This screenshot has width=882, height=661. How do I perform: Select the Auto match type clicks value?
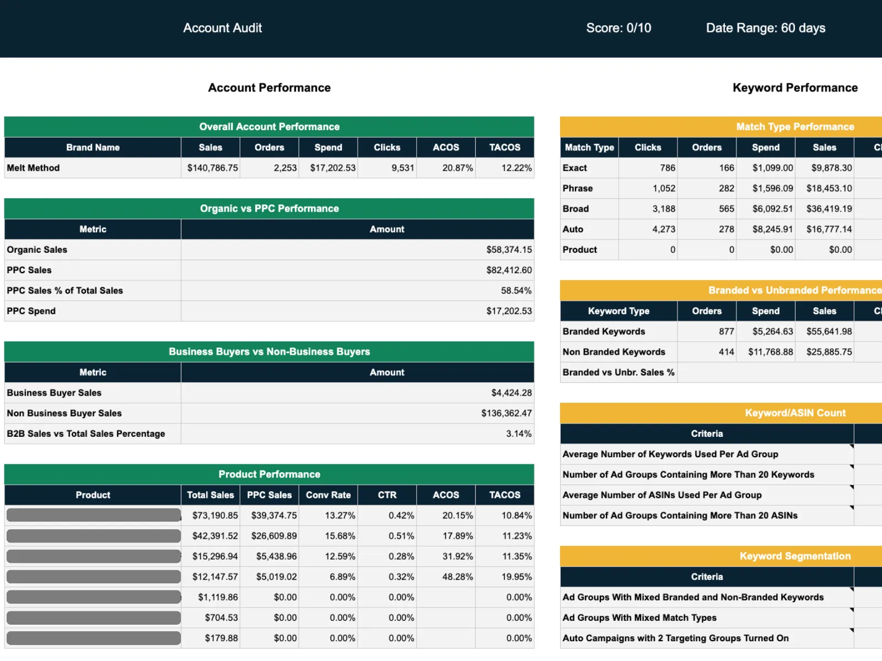pos(648,229)
